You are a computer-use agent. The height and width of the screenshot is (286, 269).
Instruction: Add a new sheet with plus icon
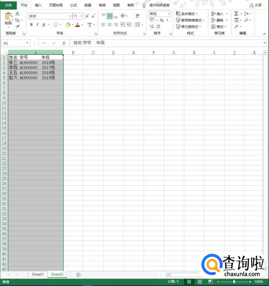click(78, 275)
